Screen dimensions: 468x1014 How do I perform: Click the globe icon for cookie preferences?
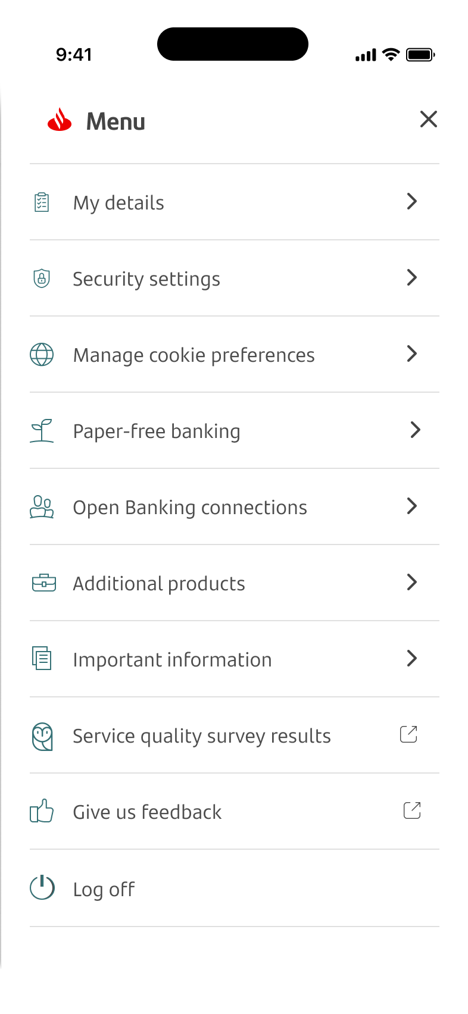pos(42,355)
